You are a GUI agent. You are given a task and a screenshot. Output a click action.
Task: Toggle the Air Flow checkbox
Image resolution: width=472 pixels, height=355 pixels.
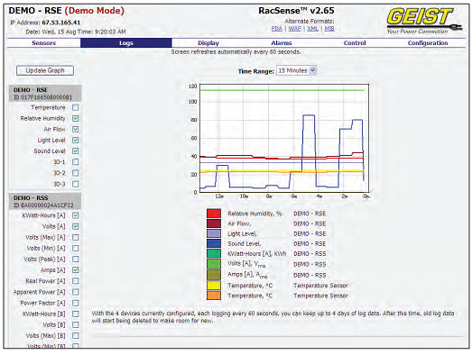(x=76, y=129)
